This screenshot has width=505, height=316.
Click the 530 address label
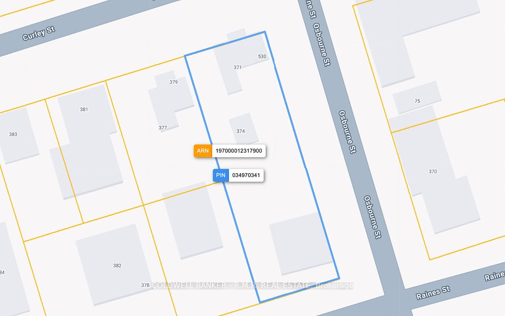pyautogui.click(x=262, y=56)
